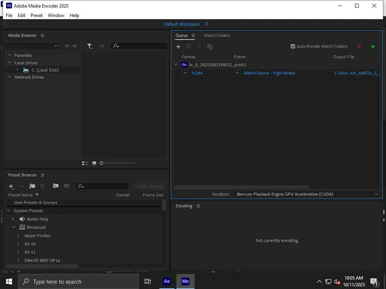Open After Effects from the taskbar

pos(167,281)
